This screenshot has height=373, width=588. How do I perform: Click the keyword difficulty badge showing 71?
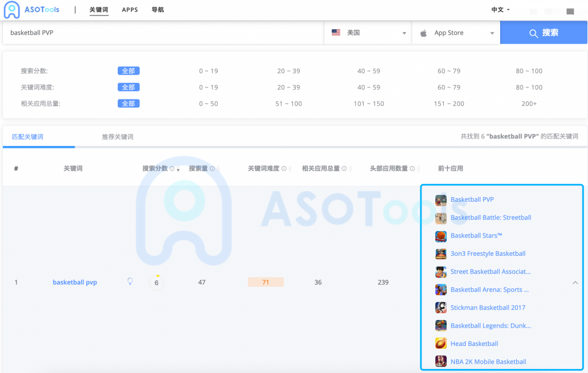(x=265, y=282)
